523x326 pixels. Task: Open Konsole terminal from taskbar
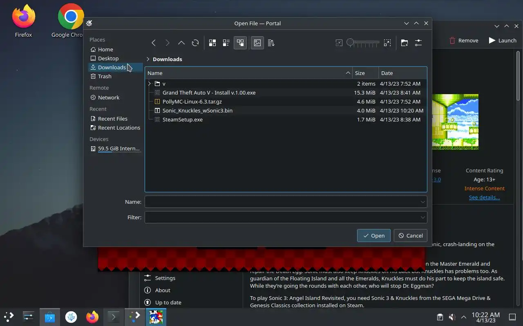114,317
